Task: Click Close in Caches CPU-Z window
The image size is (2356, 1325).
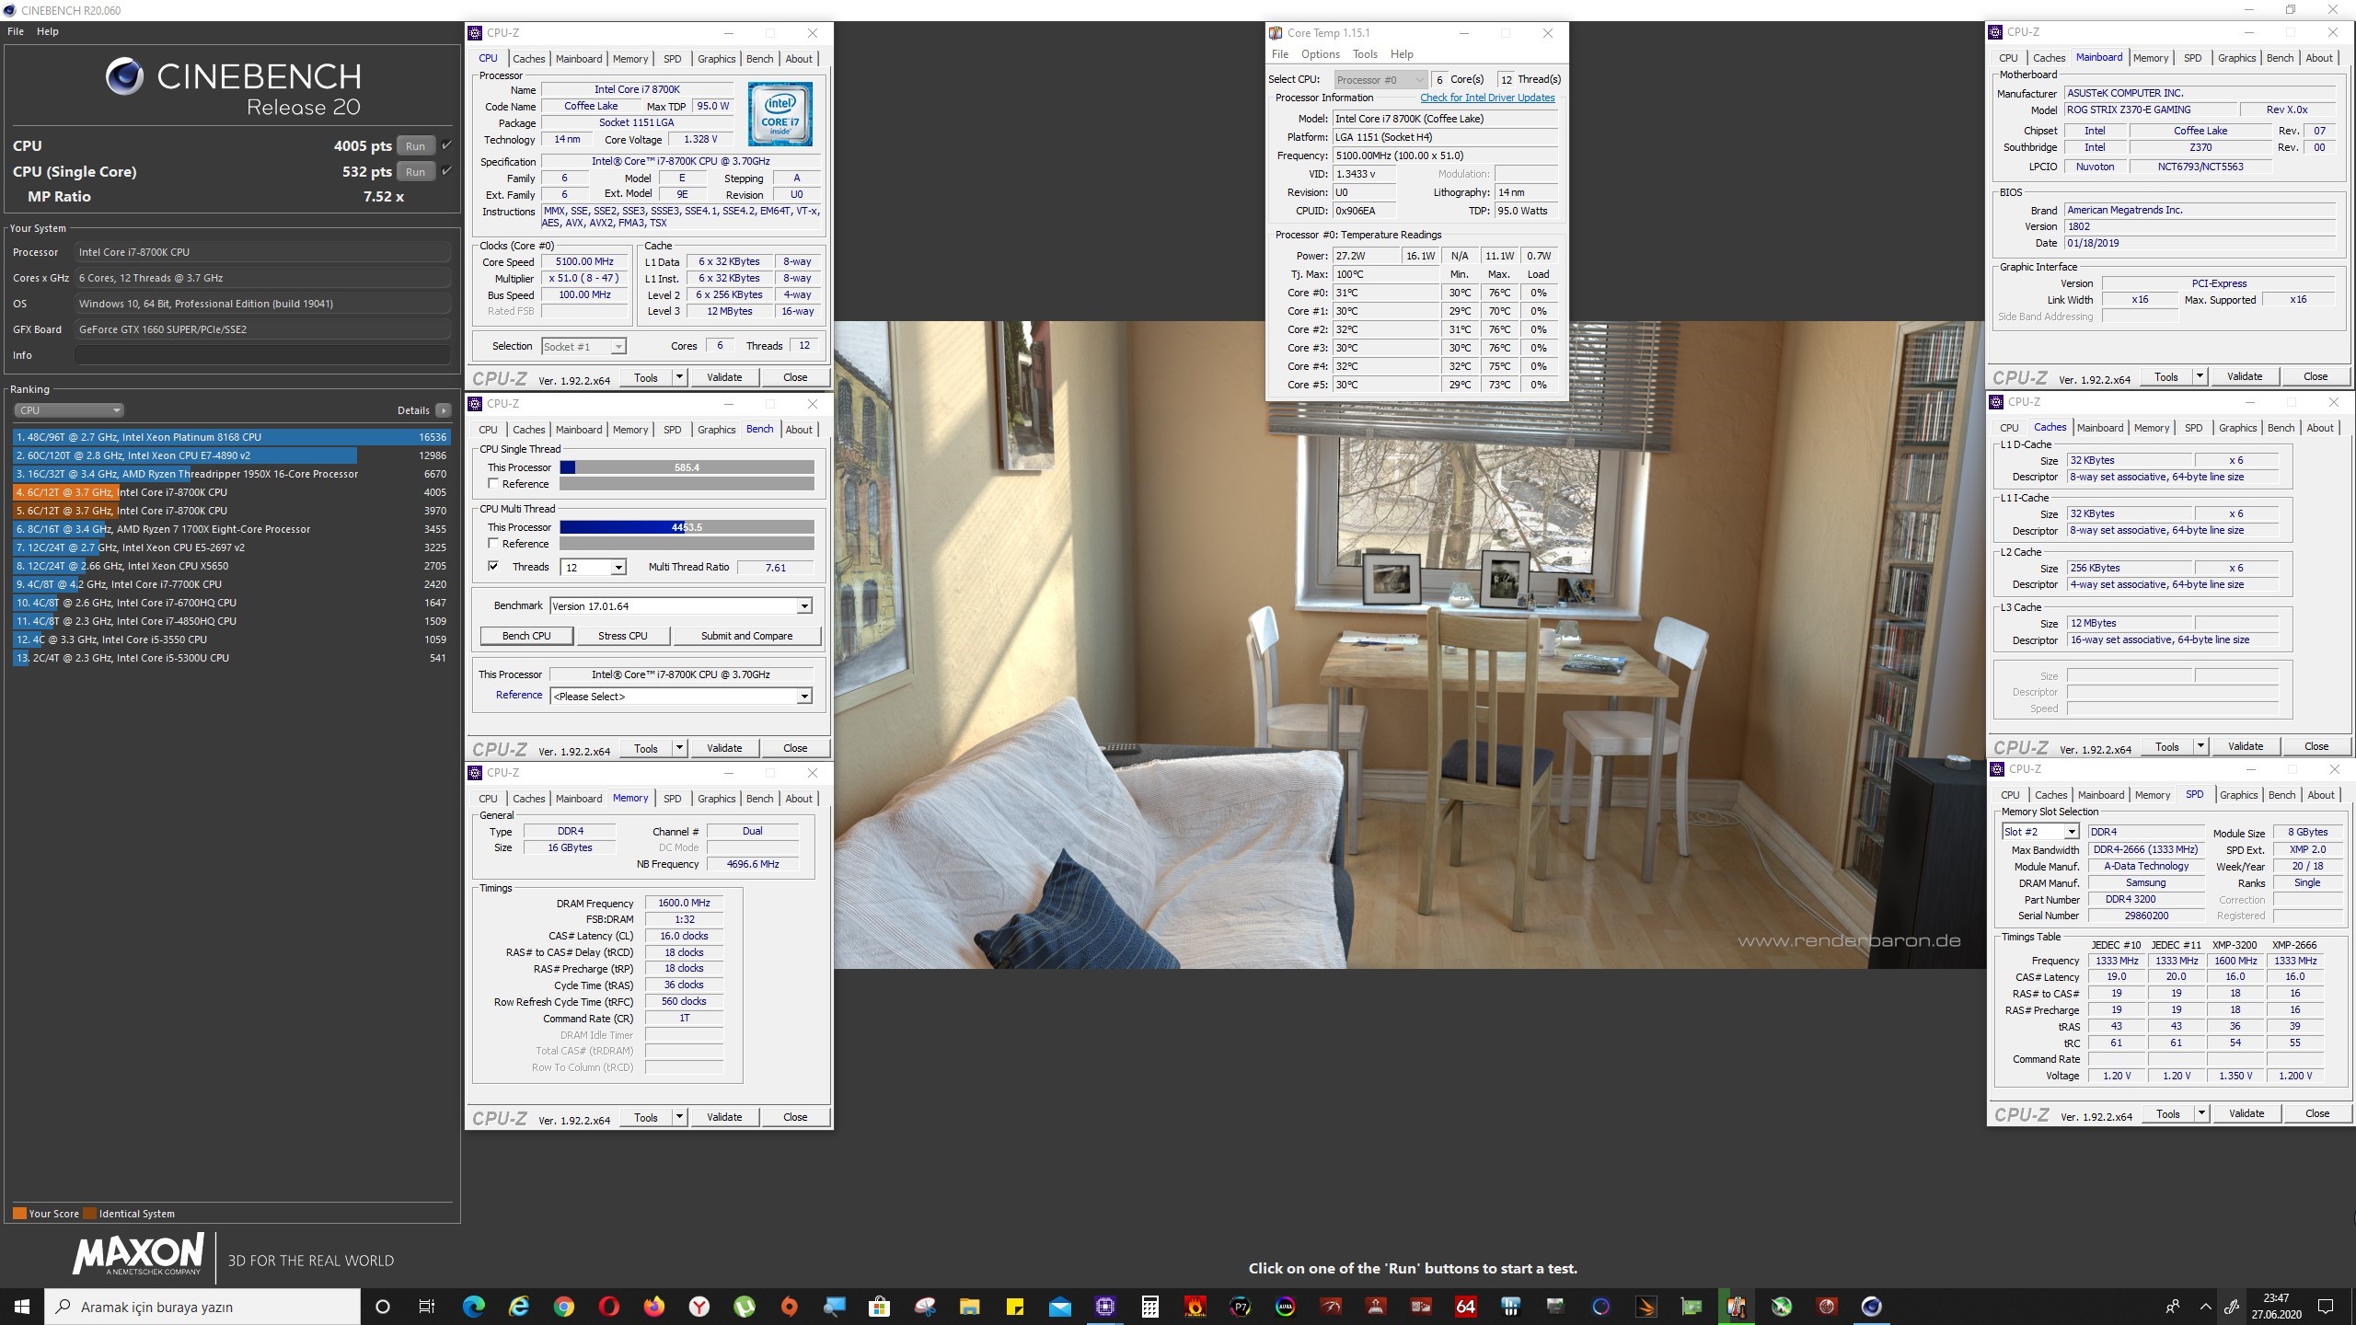Action: [2316, 746]
